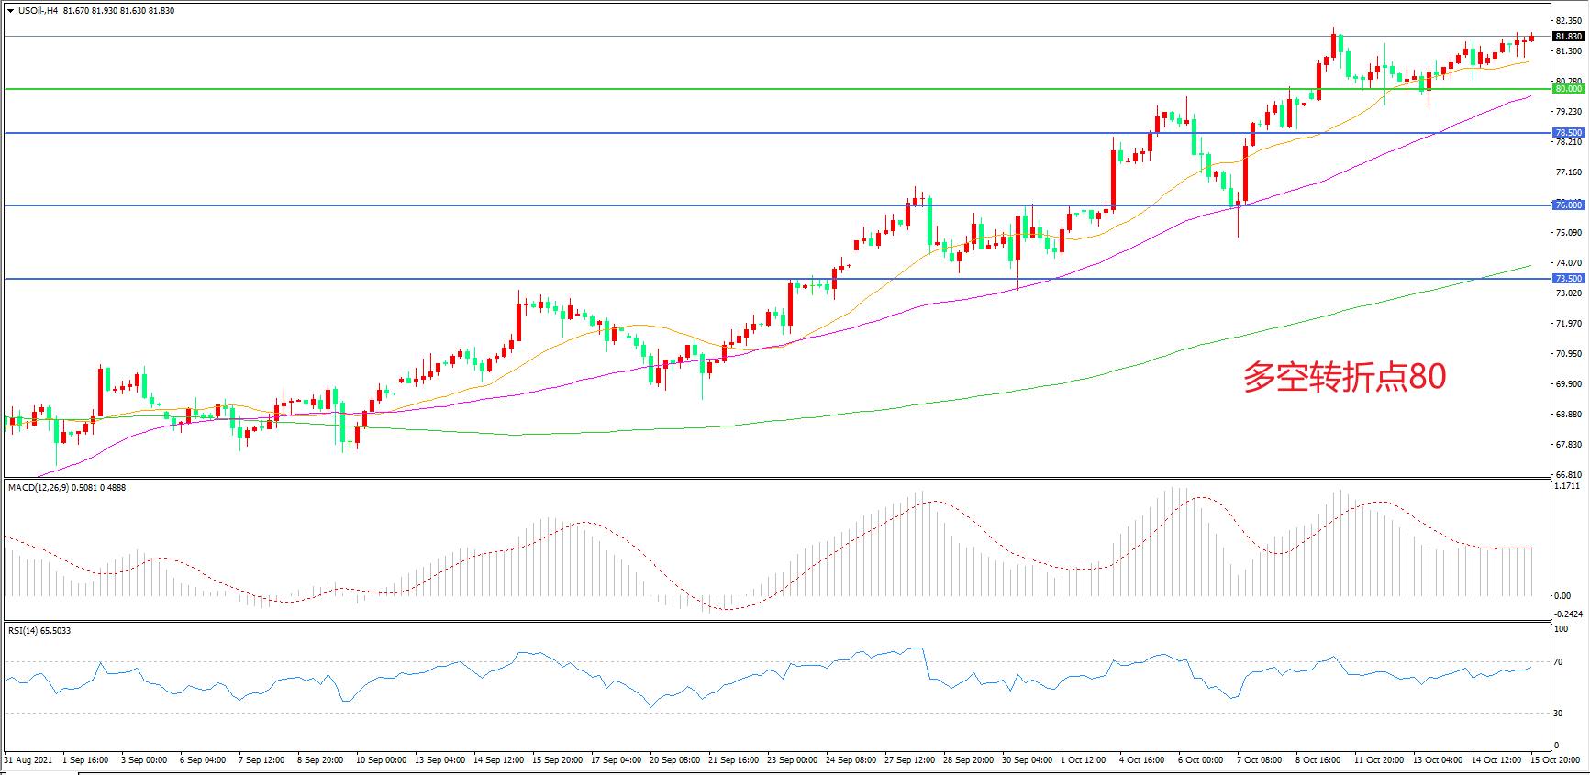Select the blue 73.500 level tag
This screenshot has height=775, width=1590.
pos(1568,279)
